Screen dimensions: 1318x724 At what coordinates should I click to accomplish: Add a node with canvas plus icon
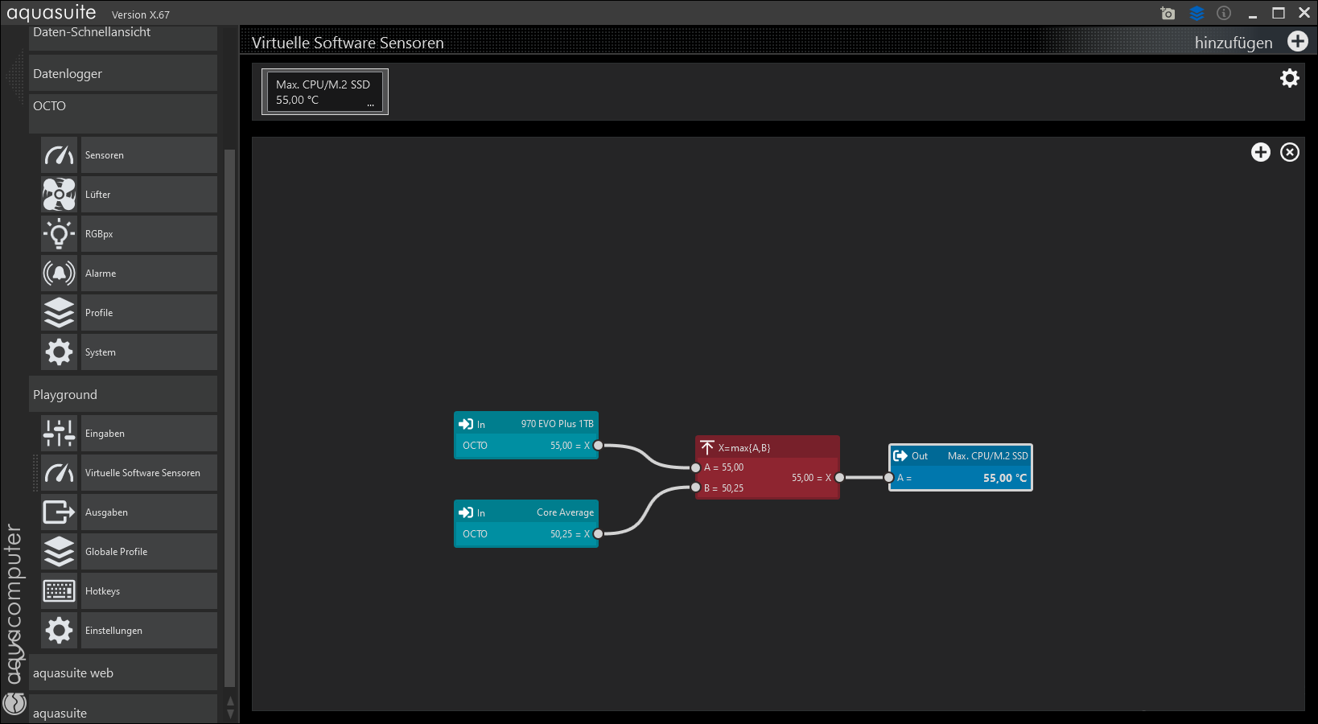click(1260, 152)
